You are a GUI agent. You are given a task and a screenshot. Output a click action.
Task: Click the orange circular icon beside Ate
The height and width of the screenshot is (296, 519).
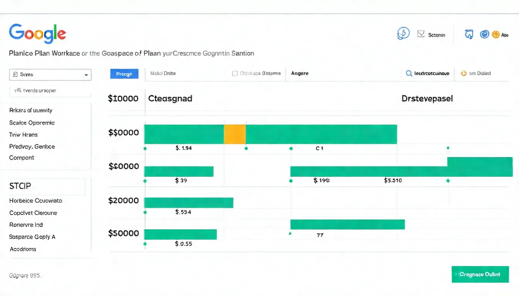pyautogui.click(x=495, y=35)
